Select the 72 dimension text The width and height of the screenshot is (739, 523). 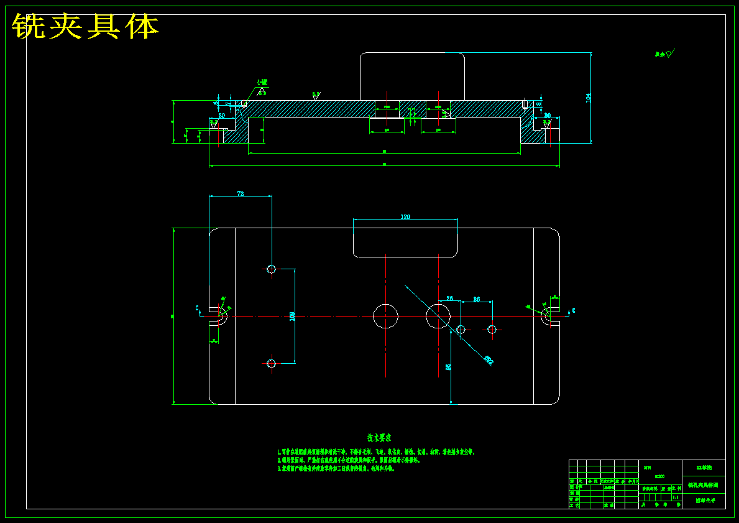coord(241,193)
